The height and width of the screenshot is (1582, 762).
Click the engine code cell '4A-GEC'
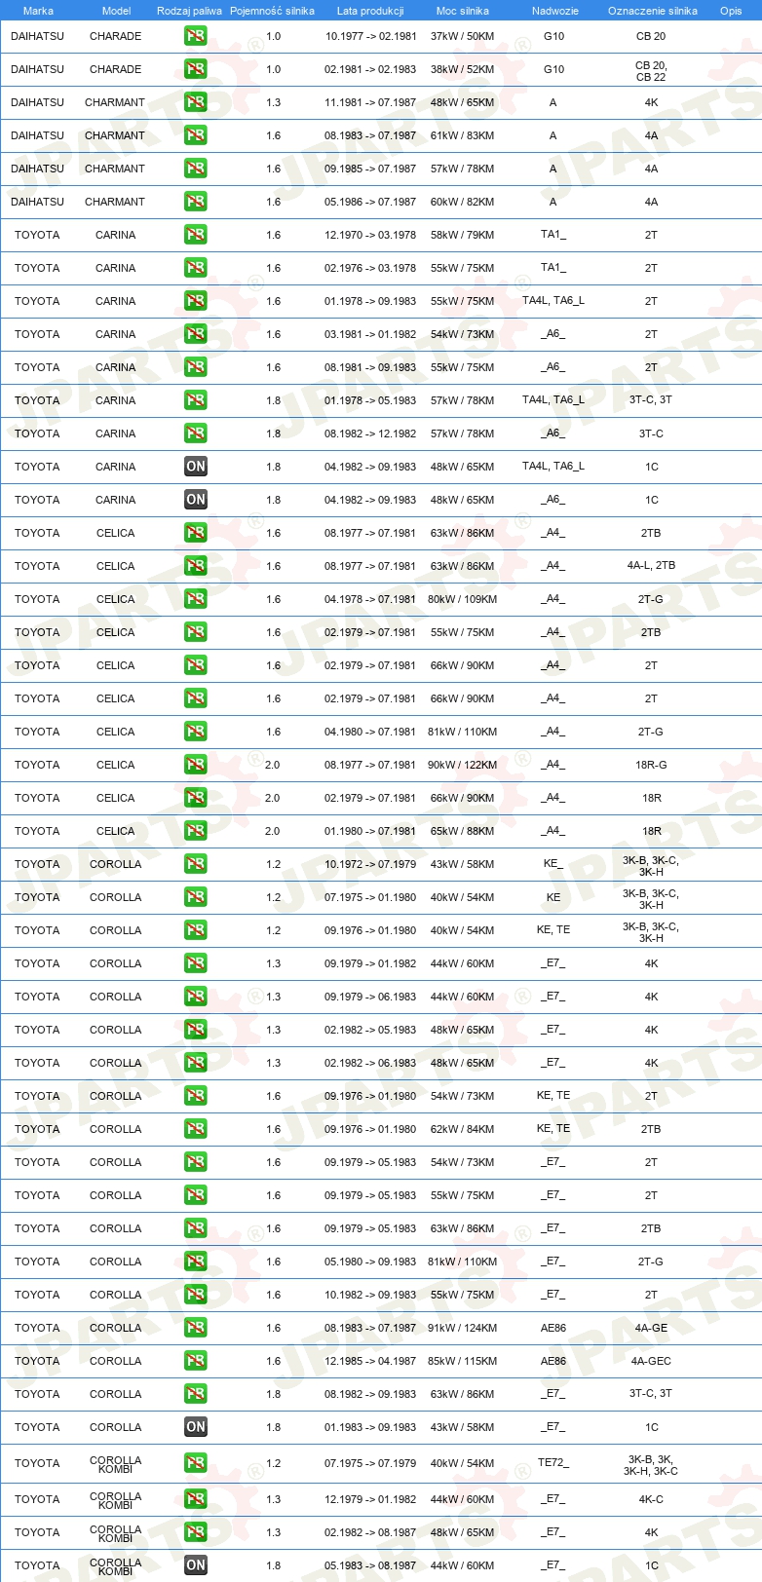point(651,1361)
